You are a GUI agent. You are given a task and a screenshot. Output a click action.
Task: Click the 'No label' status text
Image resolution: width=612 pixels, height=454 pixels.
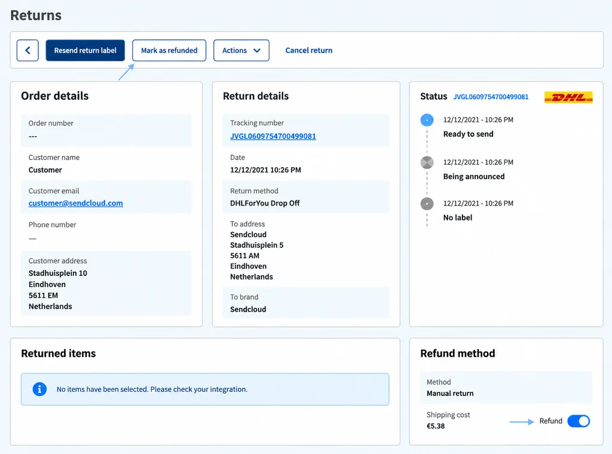point(457,217)
